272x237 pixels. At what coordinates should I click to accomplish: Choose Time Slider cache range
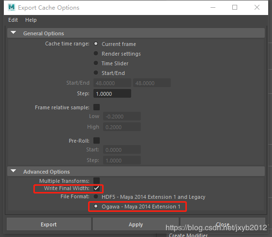click(x=96, y=63)
